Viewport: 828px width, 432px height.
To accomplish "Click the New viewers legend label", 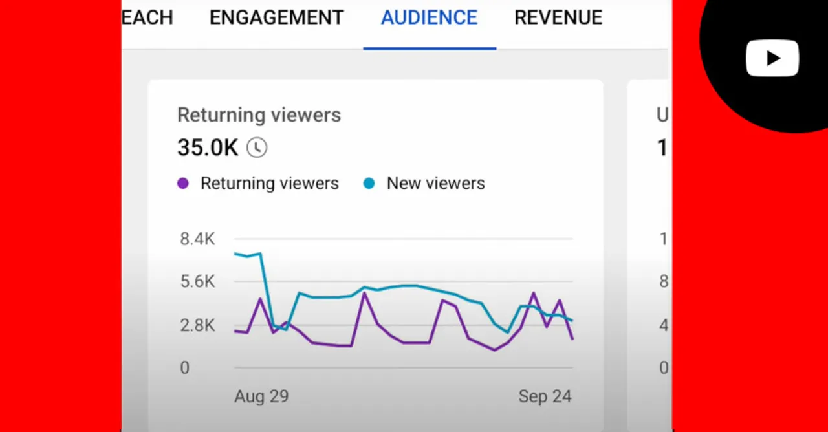I will pyautogui.click(x=436, y=184).
